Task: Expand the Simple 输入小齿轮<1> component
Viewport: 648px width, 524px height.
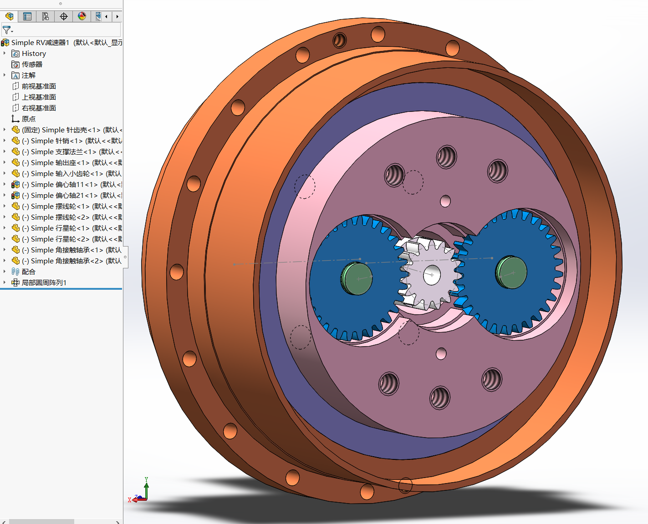Action: pyautogui.click(x=5, y=173)
